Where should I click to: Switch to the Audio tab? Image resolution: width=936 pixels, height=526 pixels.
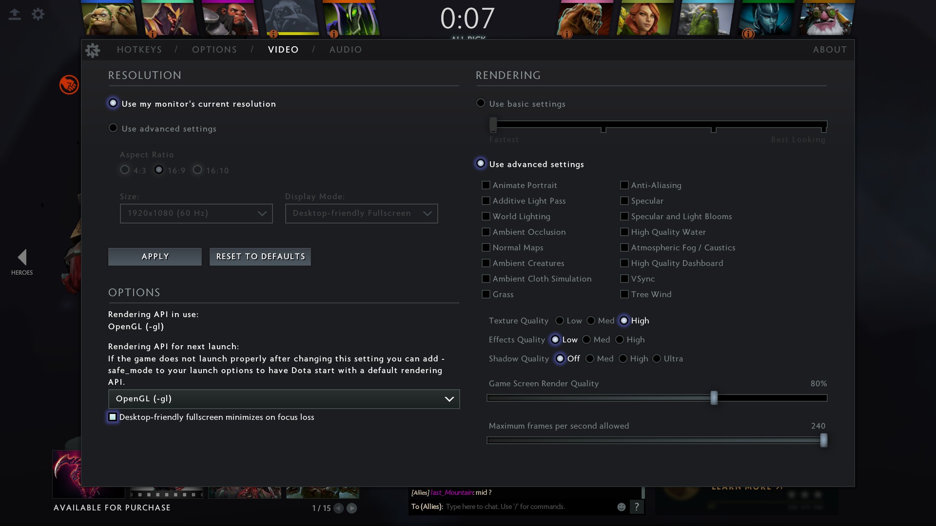click(345, 50)
